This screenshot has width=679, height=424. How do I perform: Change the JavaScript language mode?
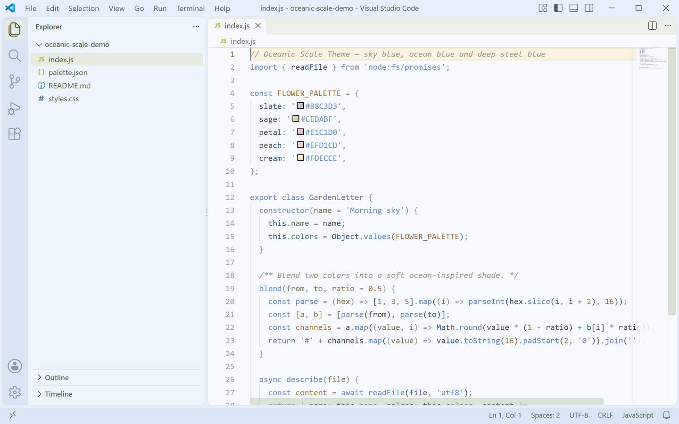pos(638,415)
